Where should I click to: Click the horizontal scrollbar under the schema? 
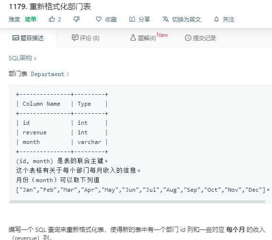[137, 202]
